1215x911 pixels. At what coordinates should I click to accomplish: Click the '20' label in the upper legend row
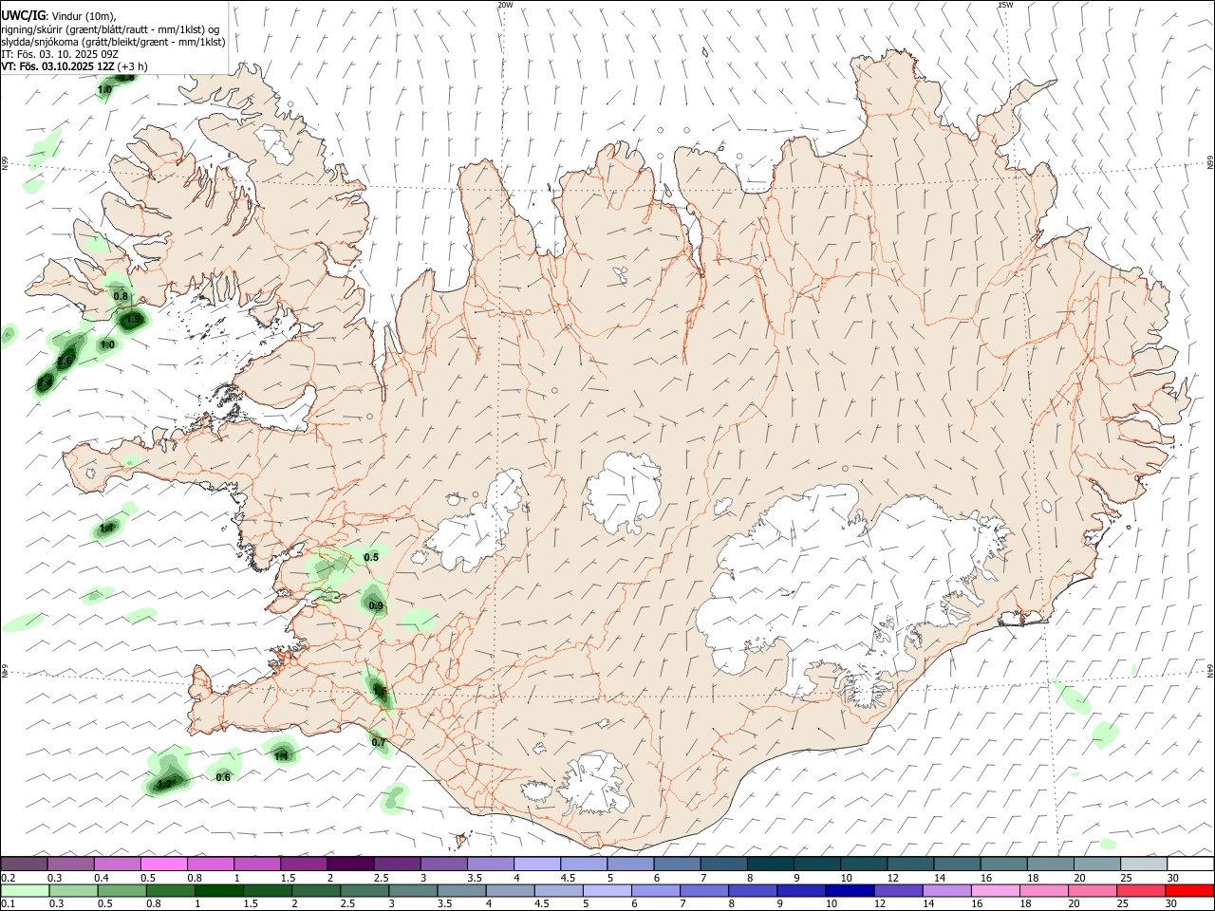(1080, 878)
